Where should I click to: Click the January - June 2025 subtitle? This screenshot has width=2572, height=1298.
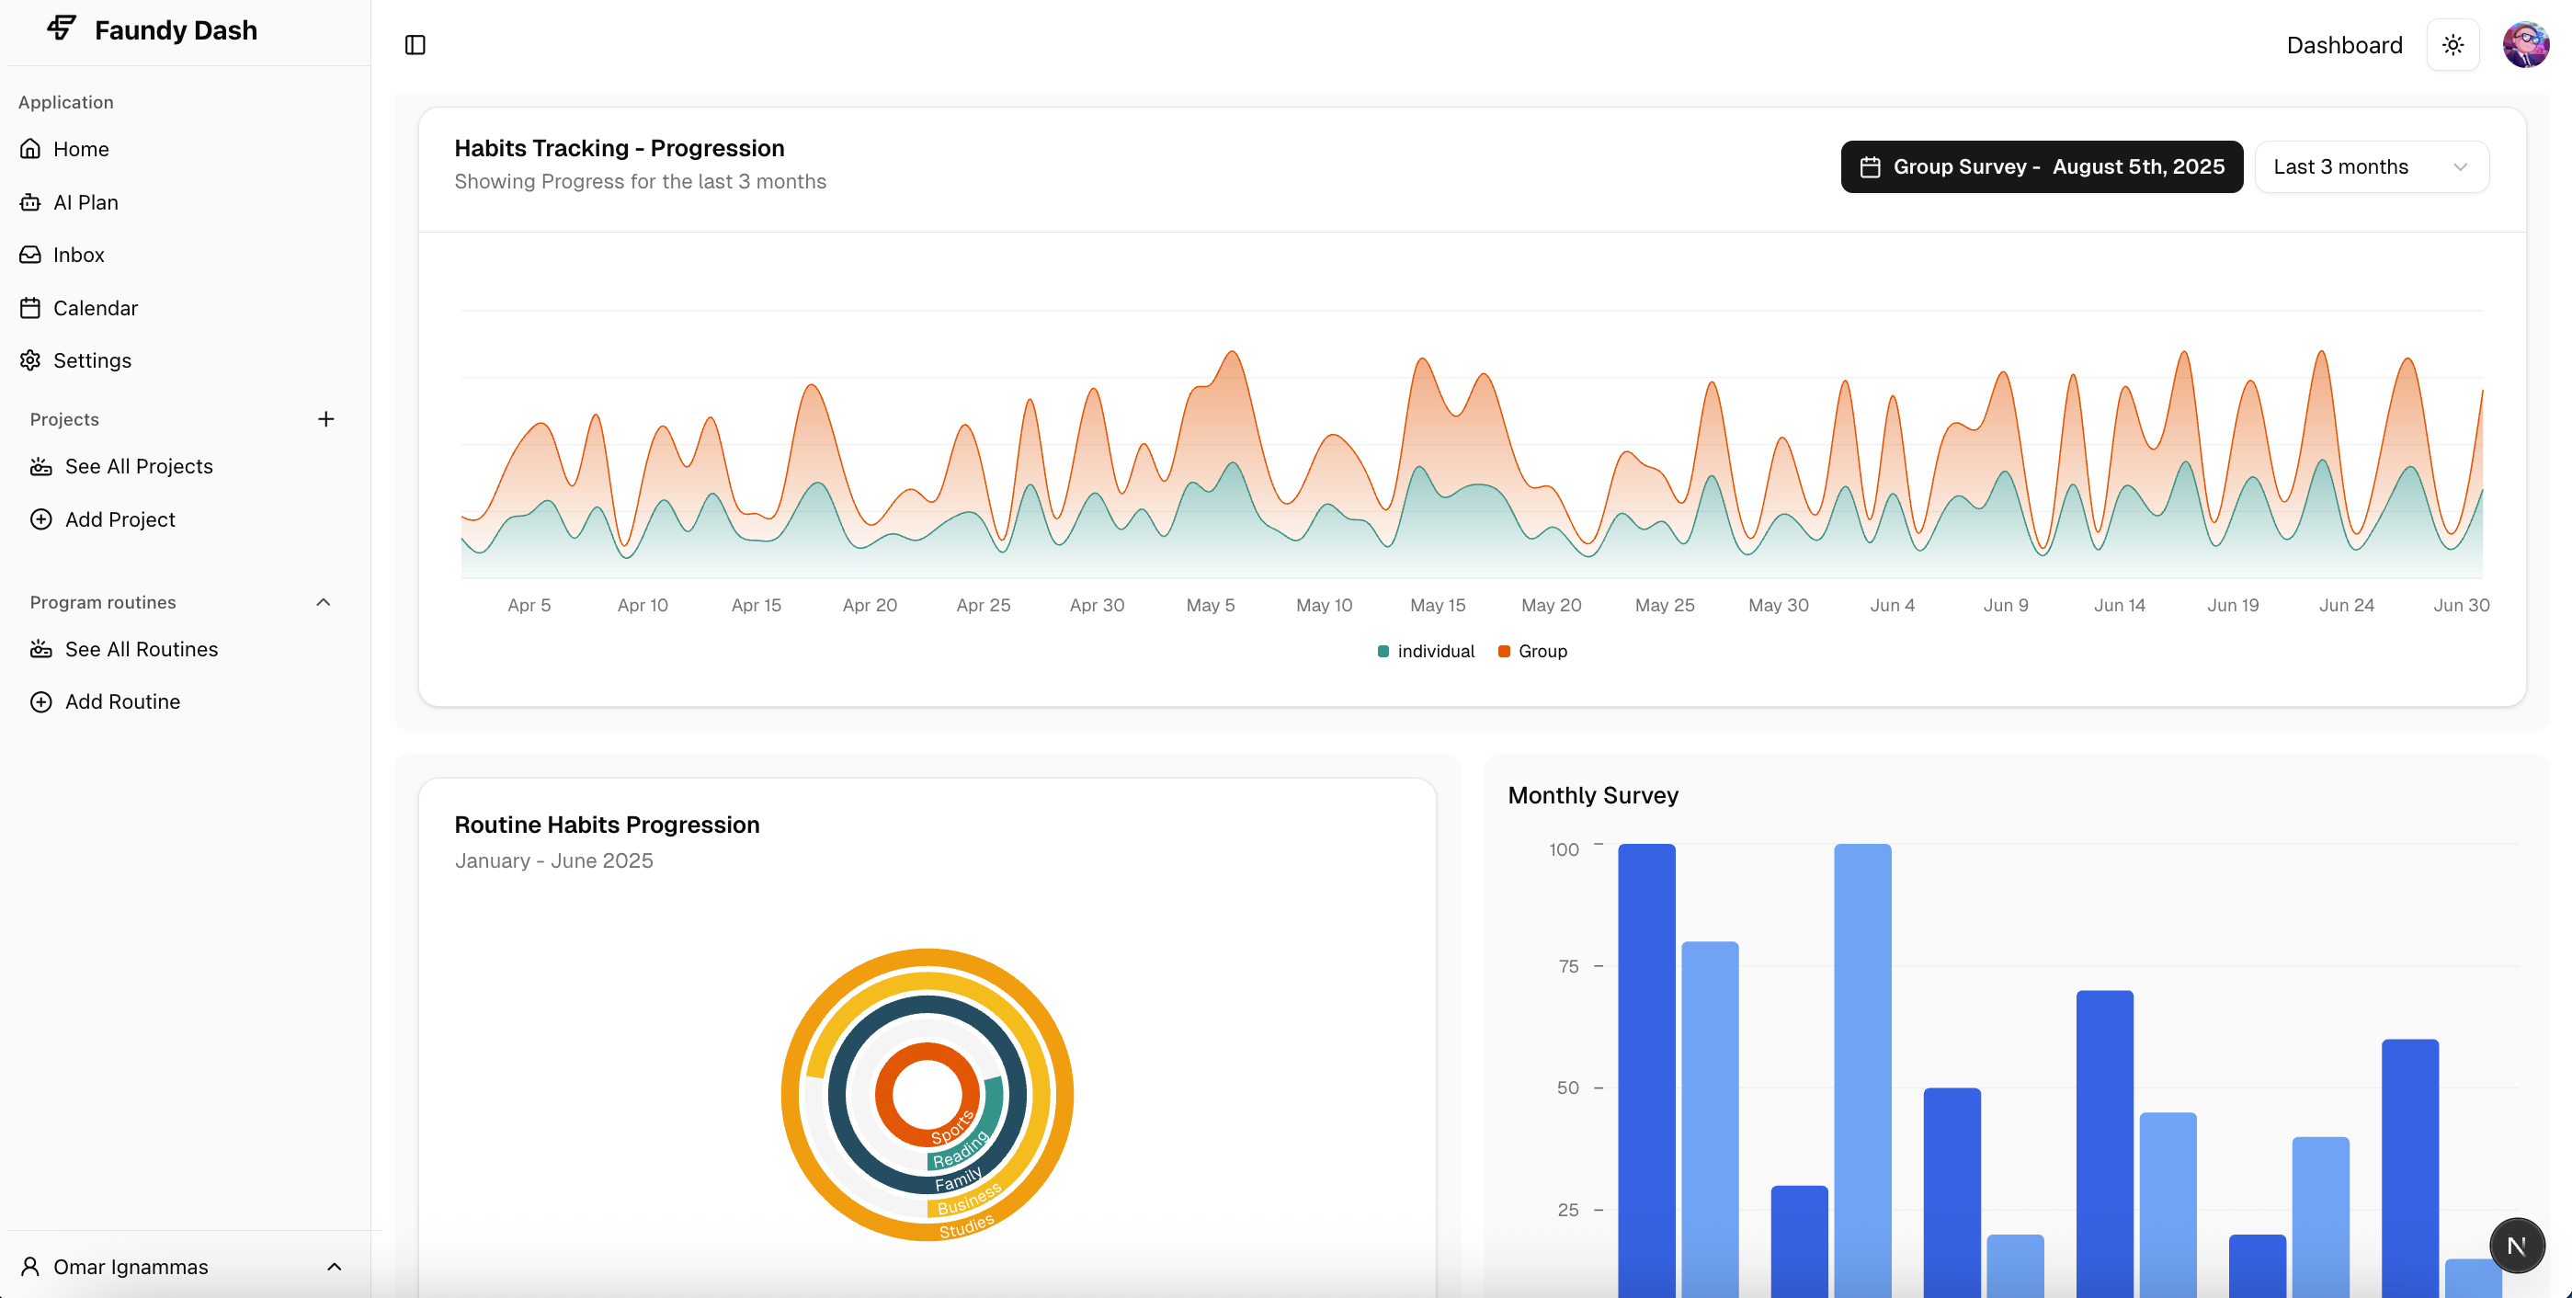553,860
